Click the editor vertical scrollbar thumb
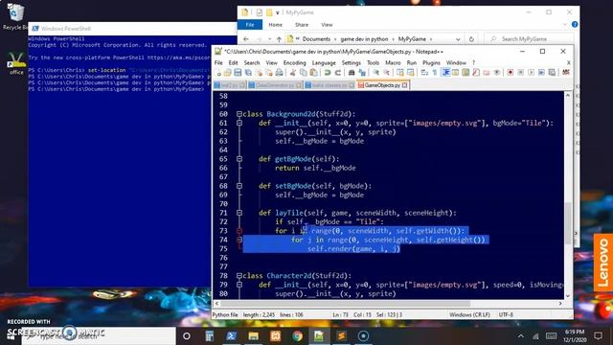Viewport: 613px width, 345px height. click(568, 223)
